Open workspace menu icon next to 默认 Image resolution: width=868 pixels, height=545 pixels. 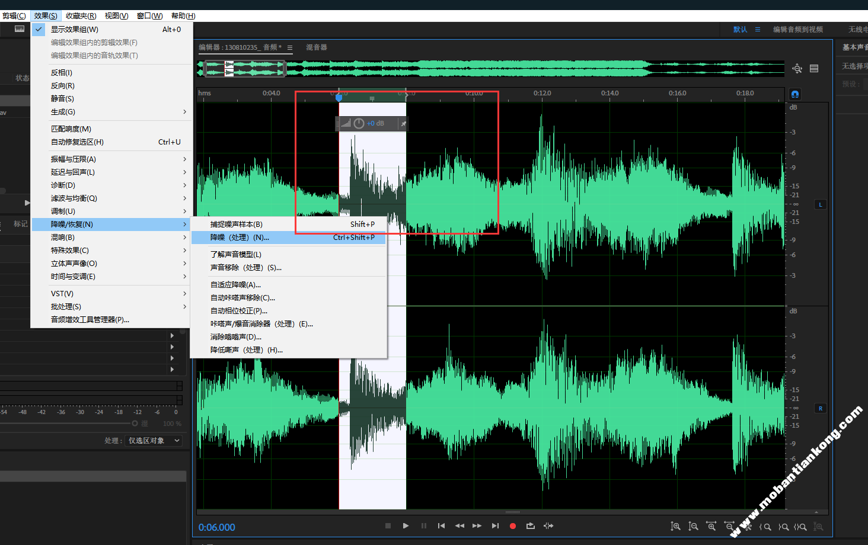coord(758,29)
